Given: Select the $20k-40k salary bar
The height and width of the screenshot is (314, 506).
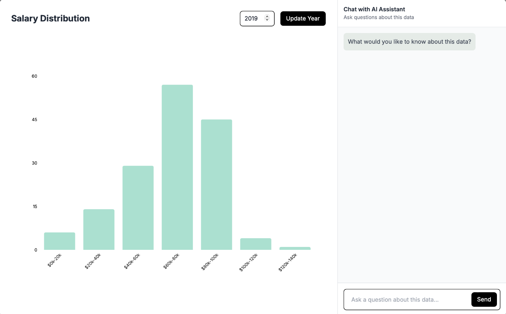Looking at the screenshot, I should click(99, 230).
